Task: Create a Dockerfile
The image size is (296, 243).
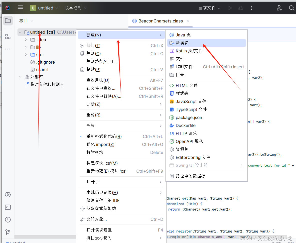Action: [206, 125]
